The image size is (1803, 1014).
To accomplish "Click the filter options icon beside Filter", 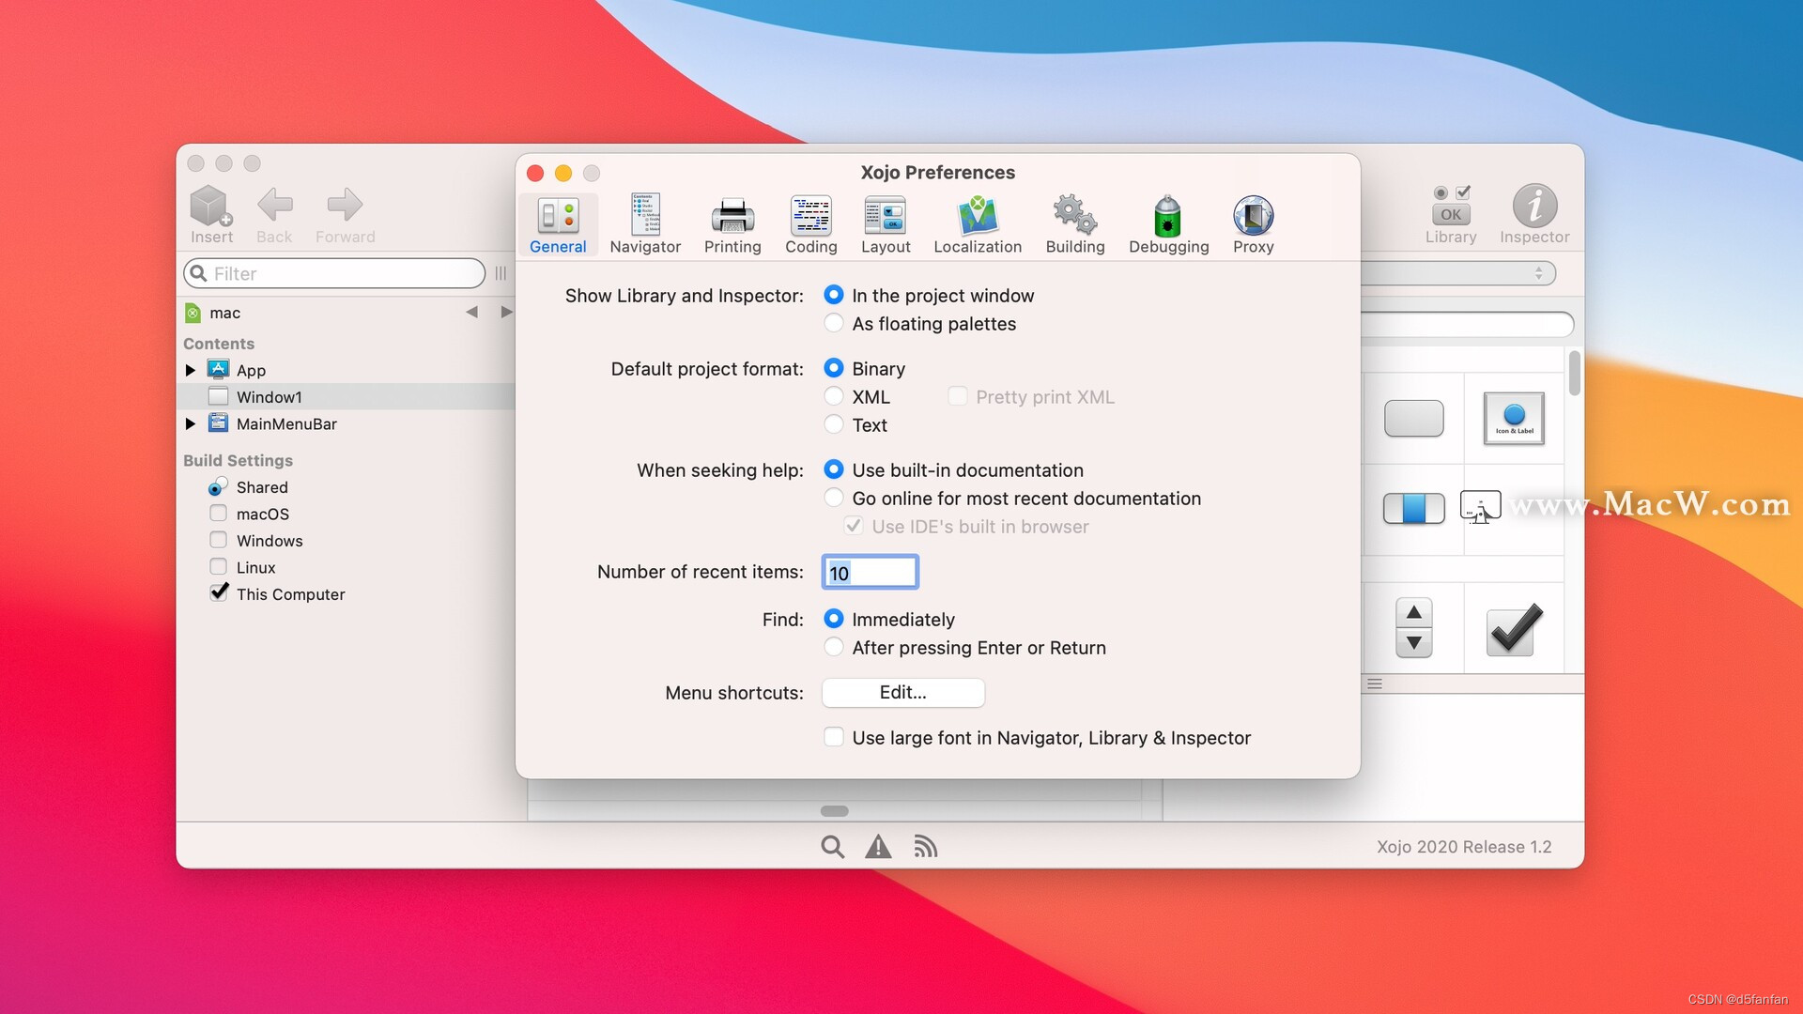I will click(501, 273).
